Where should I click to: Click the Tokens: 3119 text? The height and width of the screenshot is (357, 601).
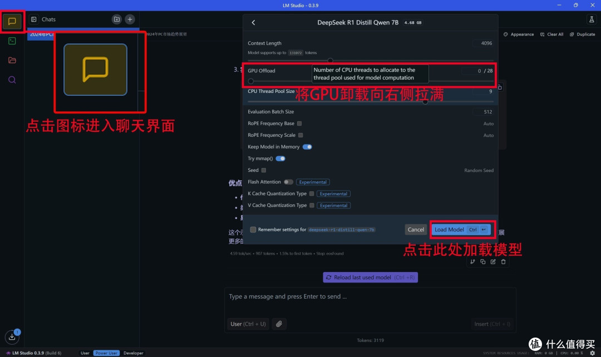pyautogui.click(x=370, y=340)
